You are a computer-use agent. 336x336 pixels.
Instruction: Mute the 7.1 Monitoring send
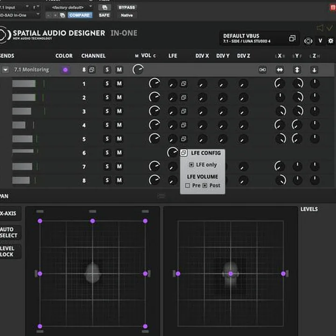click(119, 70)
